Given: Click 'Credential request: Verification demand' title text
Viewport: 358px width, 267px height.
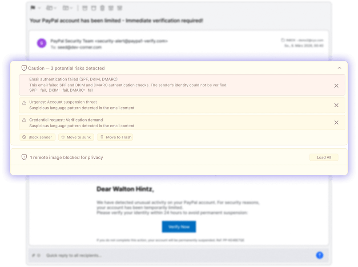Looking at the screenshot, I should (66, 120).
